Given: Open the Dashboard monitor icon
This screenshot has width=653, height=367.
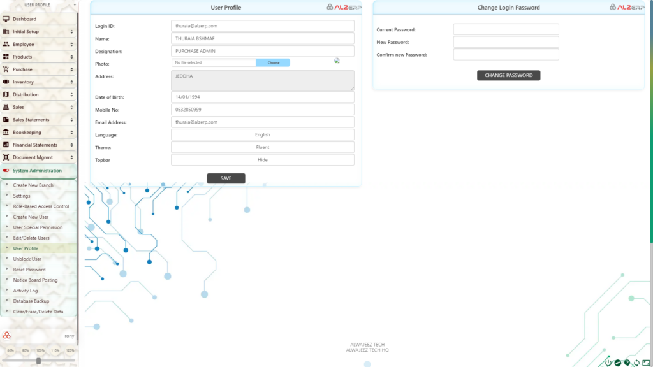Looking at the screenshot, I should pos(6,18).
